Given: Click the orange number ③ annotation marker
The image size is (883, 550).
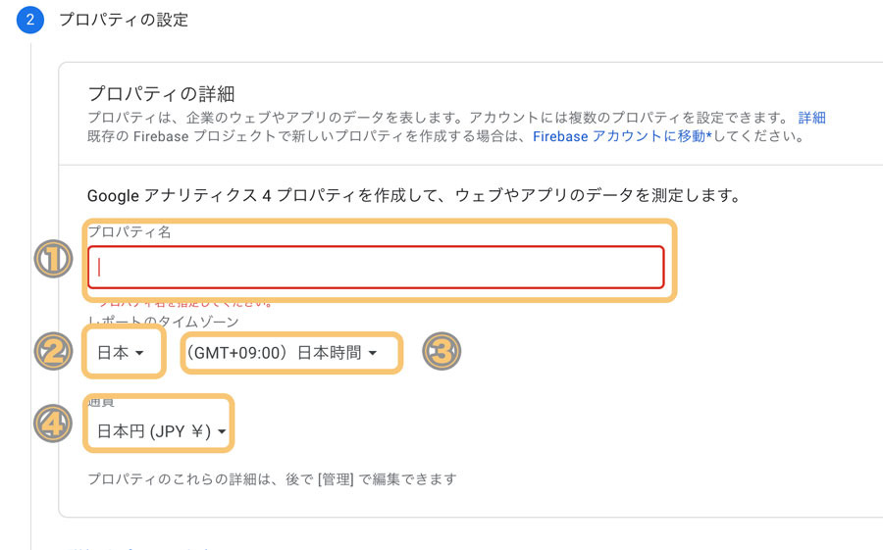Looking at the screenshot, I should tap(441, 351).
